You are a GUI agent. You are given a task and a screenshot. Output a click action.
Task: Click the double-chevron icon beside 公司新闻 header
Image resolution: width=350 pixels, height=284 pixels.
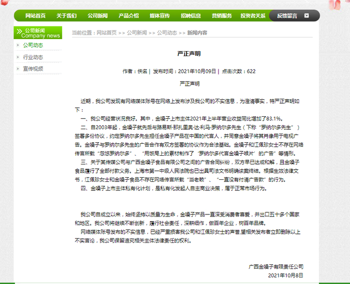[19, 31]
